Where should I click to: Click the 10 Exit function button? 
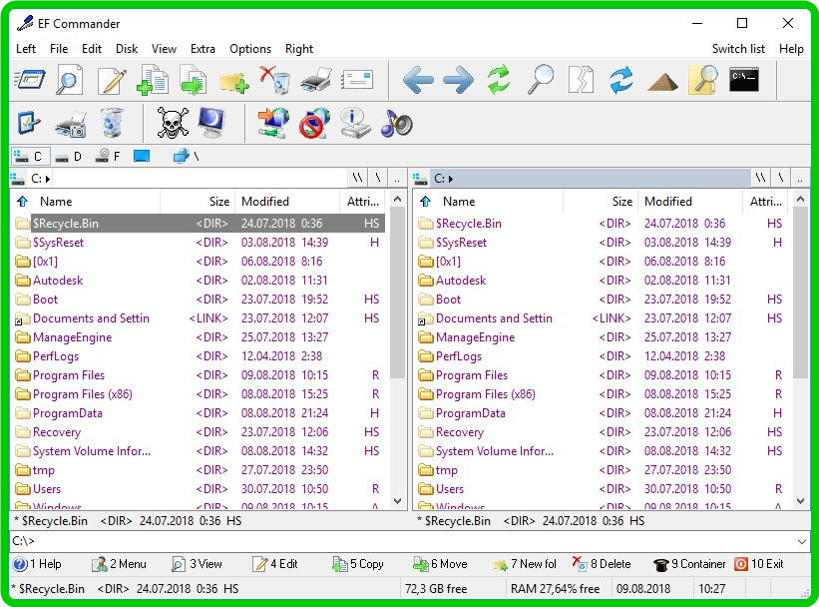point(759,564)
